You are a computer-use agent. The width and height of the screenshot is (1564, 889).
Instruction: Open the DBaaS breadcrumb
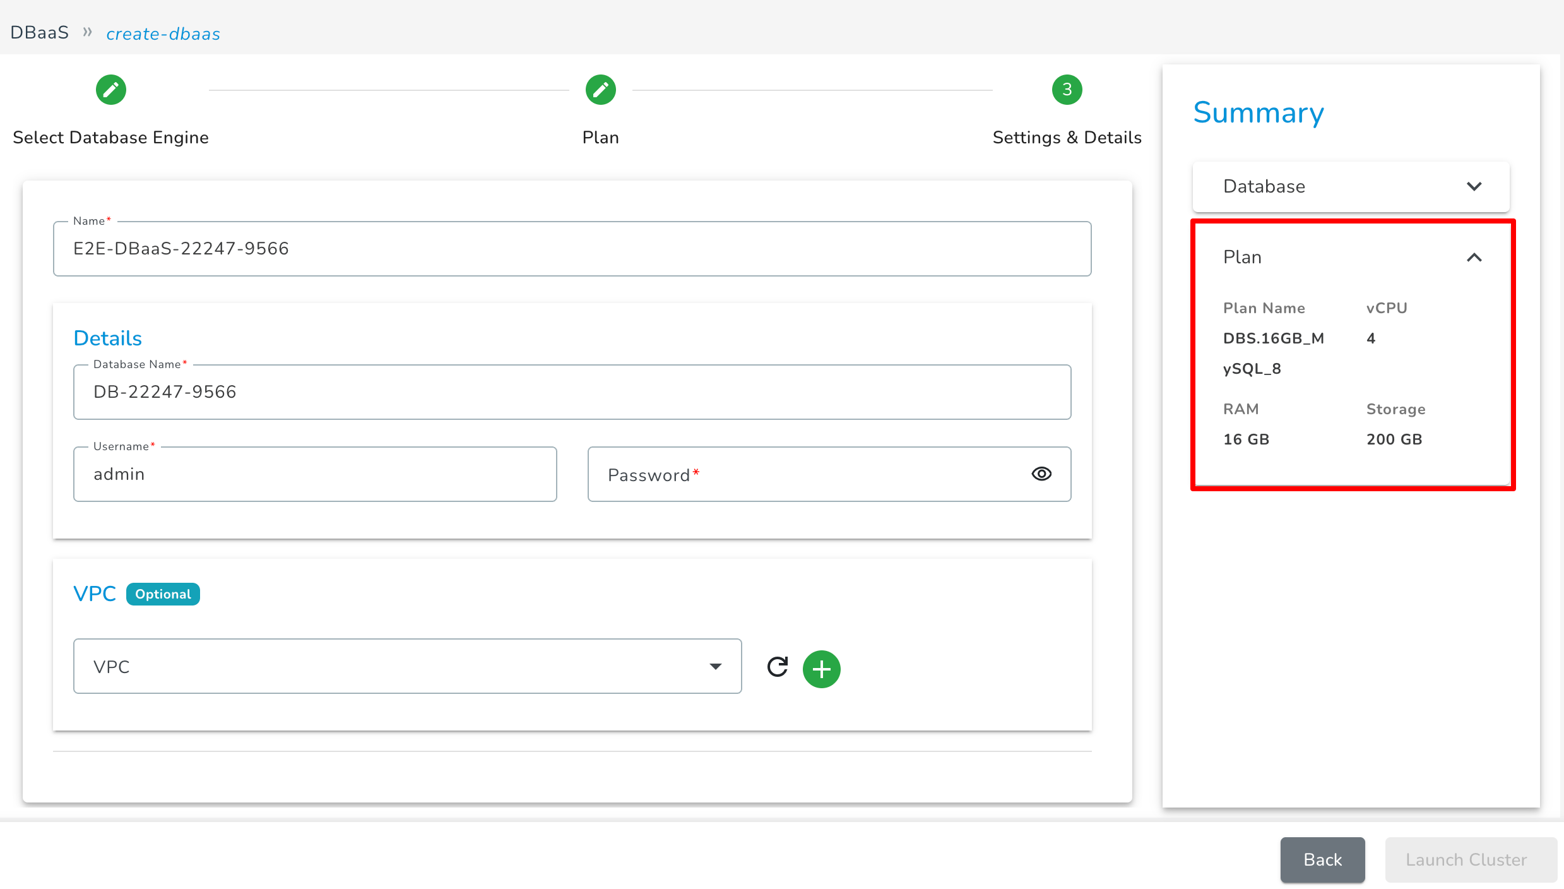40,33
